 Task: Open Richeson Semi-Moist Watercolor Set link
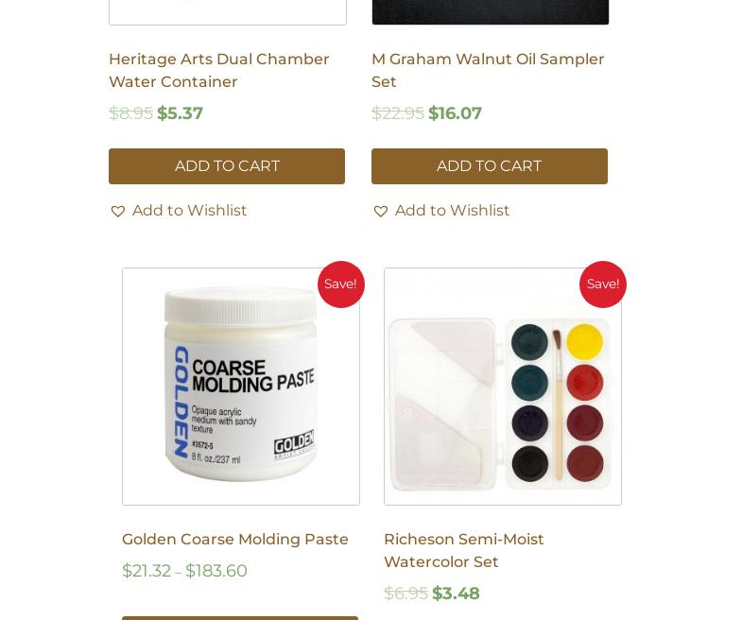point(464,550)
